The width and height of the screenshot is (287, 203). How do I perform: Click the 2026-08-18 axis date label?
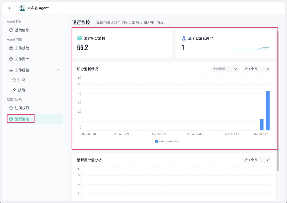(88, 134)
